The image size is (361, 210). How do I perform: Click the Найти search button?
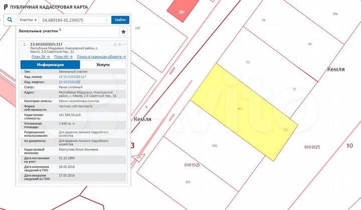pyautogui.click(x=120, y=20)
